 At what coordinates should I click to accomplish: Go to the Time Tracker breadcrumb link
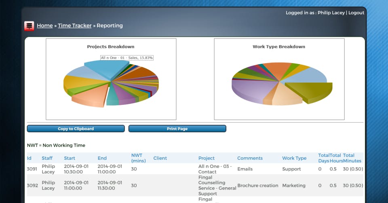75,25
